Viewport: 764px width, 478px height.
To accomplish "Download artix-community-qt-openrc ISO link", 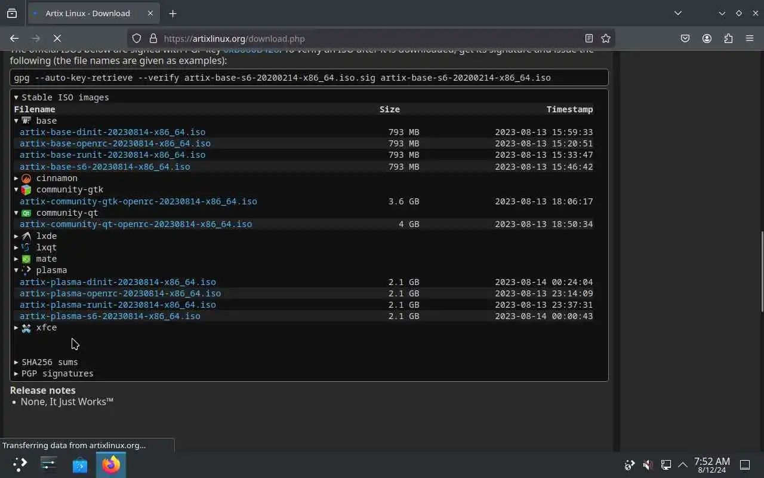I will click(x=135, y=224).
